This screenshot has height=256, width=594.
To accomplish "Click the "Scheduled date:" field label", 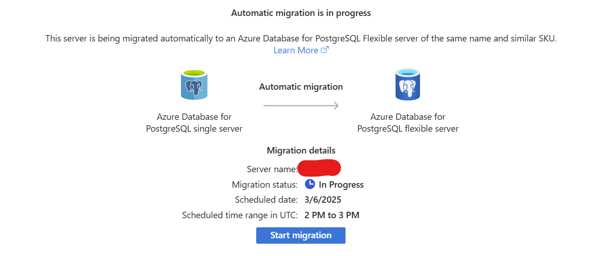I will click(x=266, y=200).
